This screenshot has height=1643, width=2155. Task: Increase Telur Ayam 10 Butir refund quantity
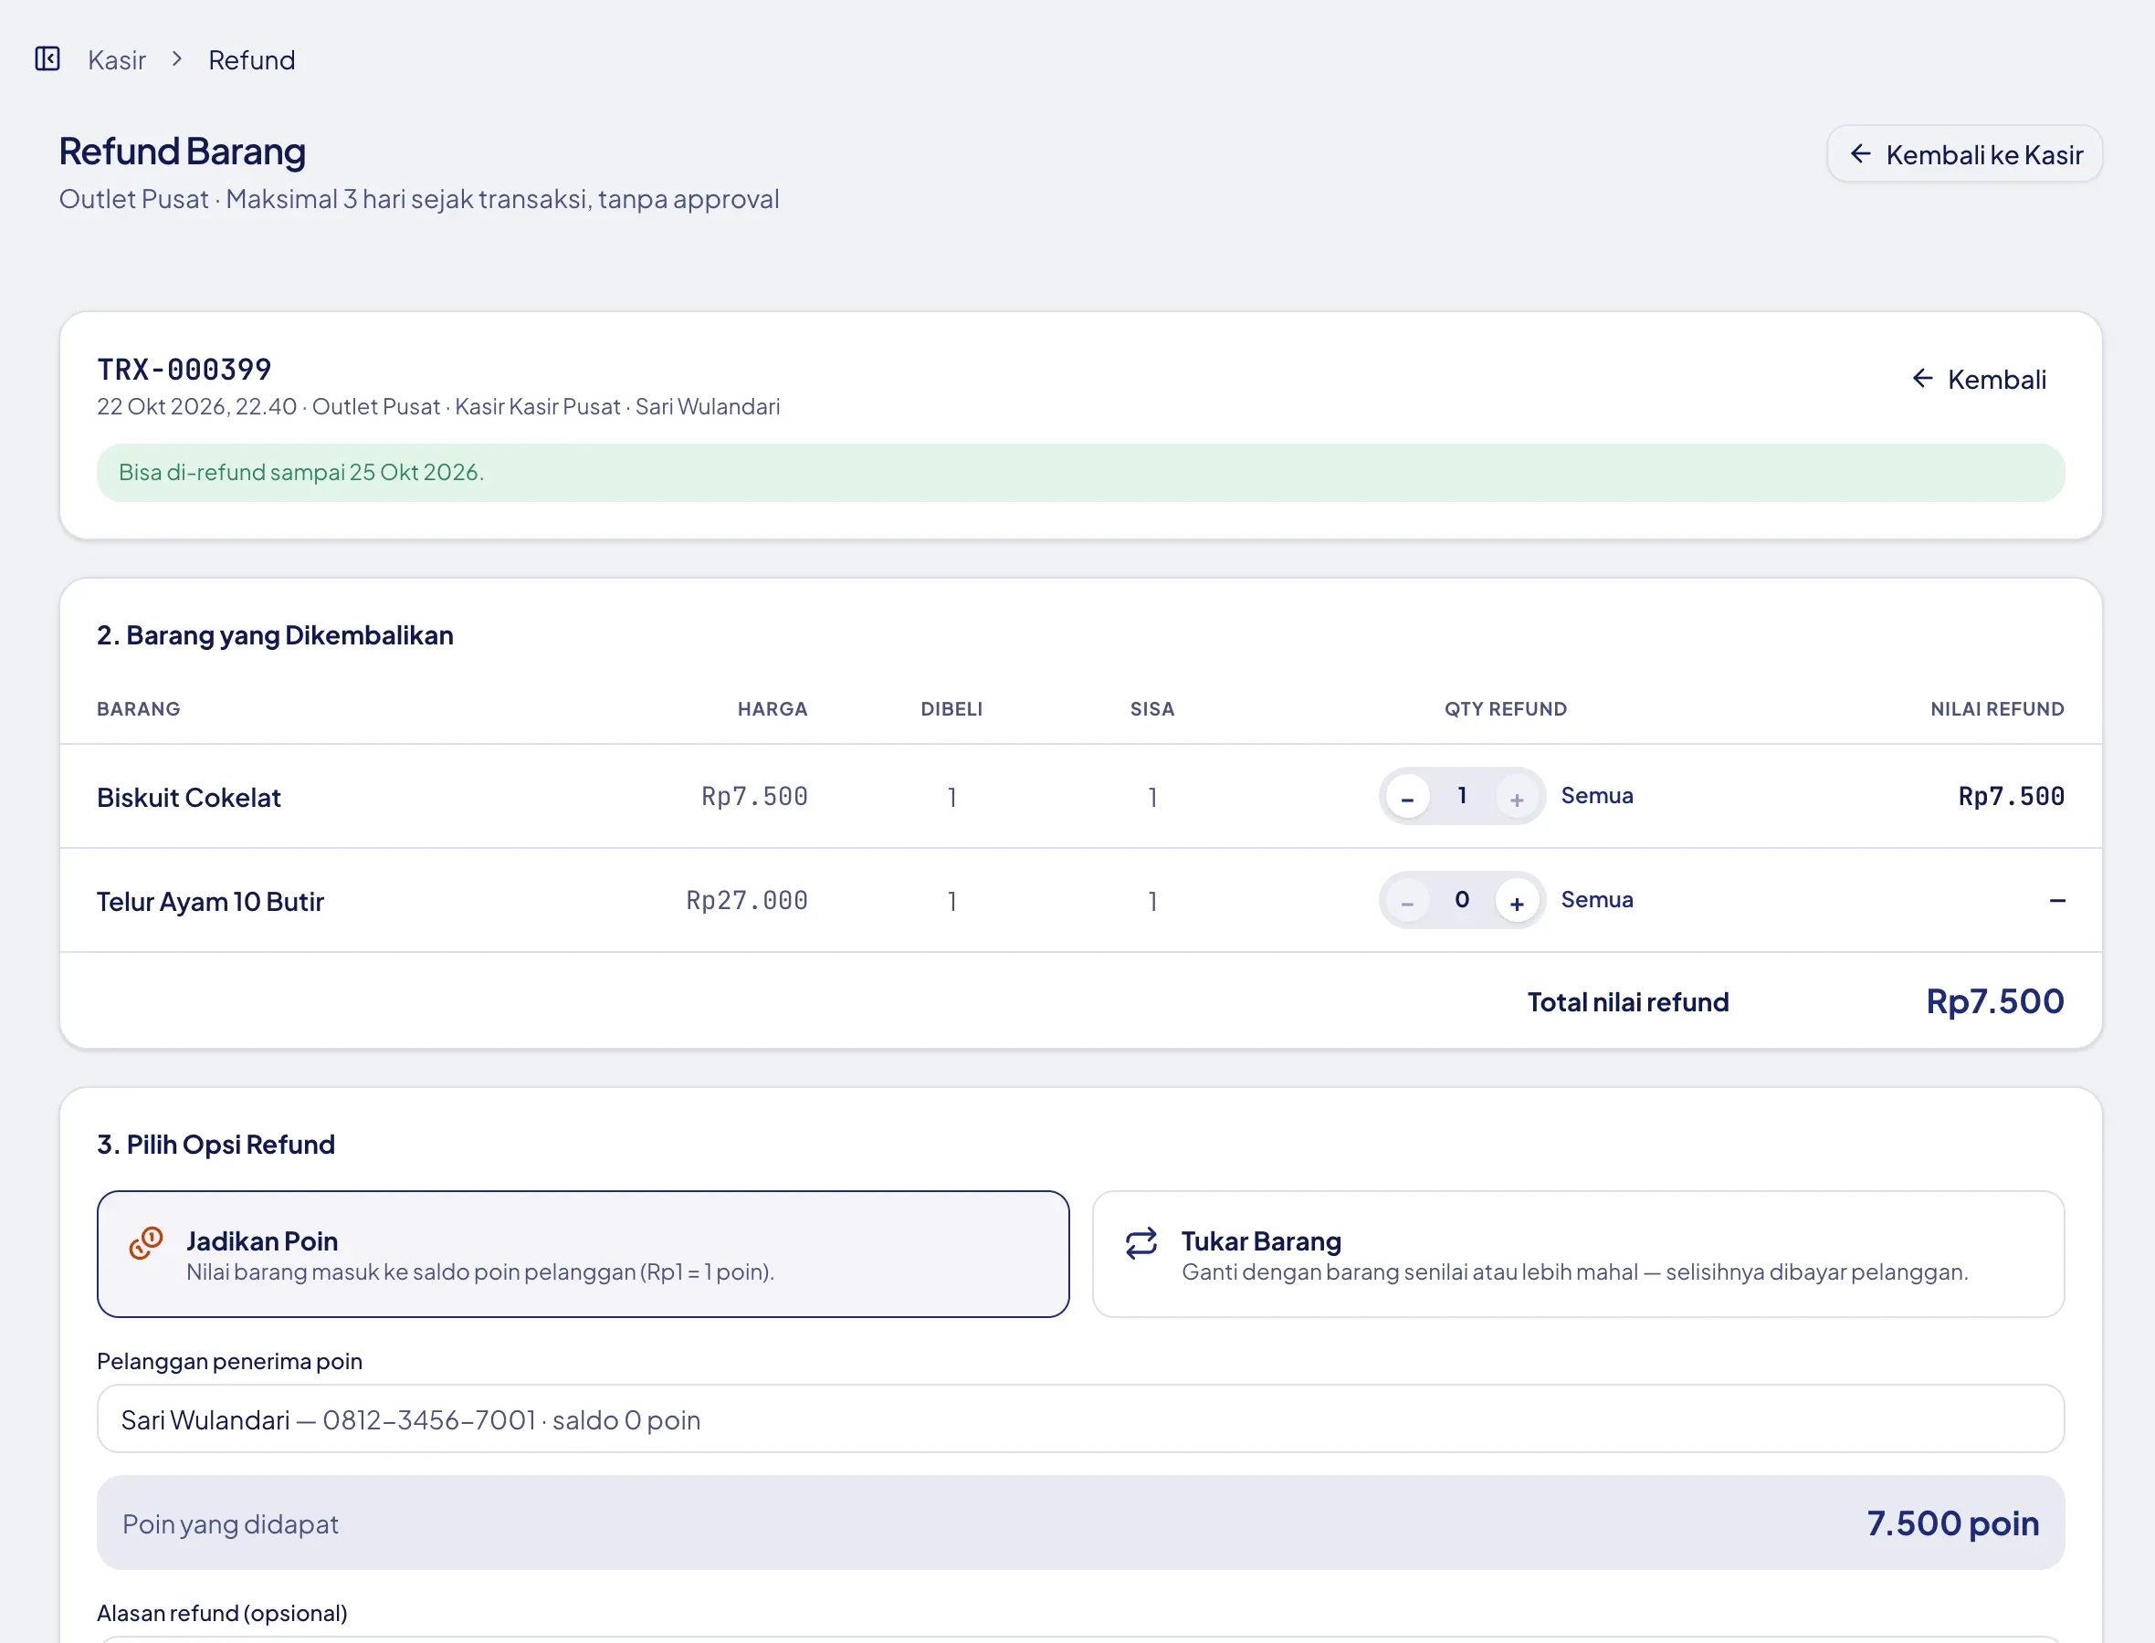[x=1516, y=901]
